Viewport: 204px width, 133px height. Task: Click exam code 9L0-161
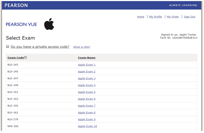(x=13, y=113)
